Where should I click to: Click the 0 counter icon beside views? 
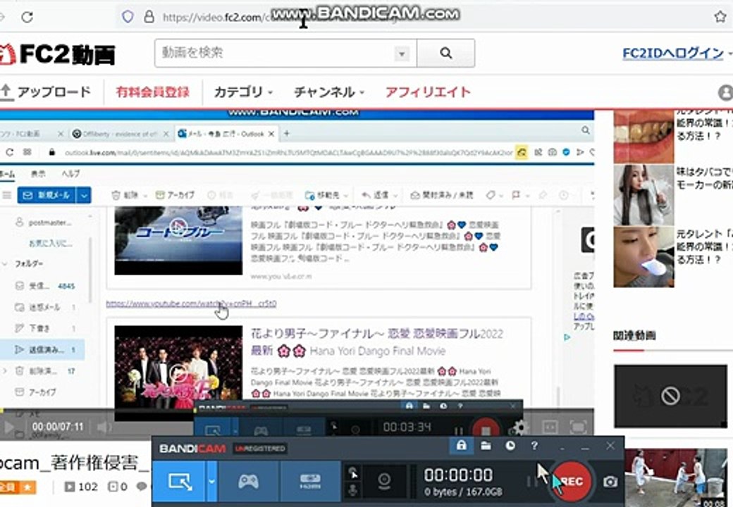click(113, 487)
